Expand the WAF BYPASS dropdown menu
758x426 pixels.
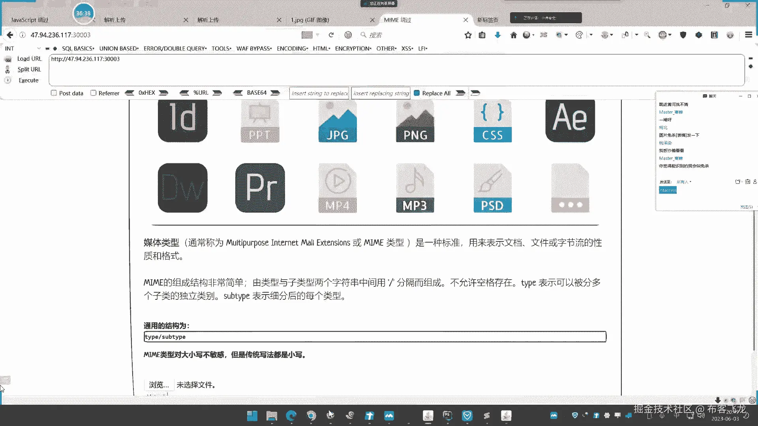pyautogui.click(x=254, y=49)
